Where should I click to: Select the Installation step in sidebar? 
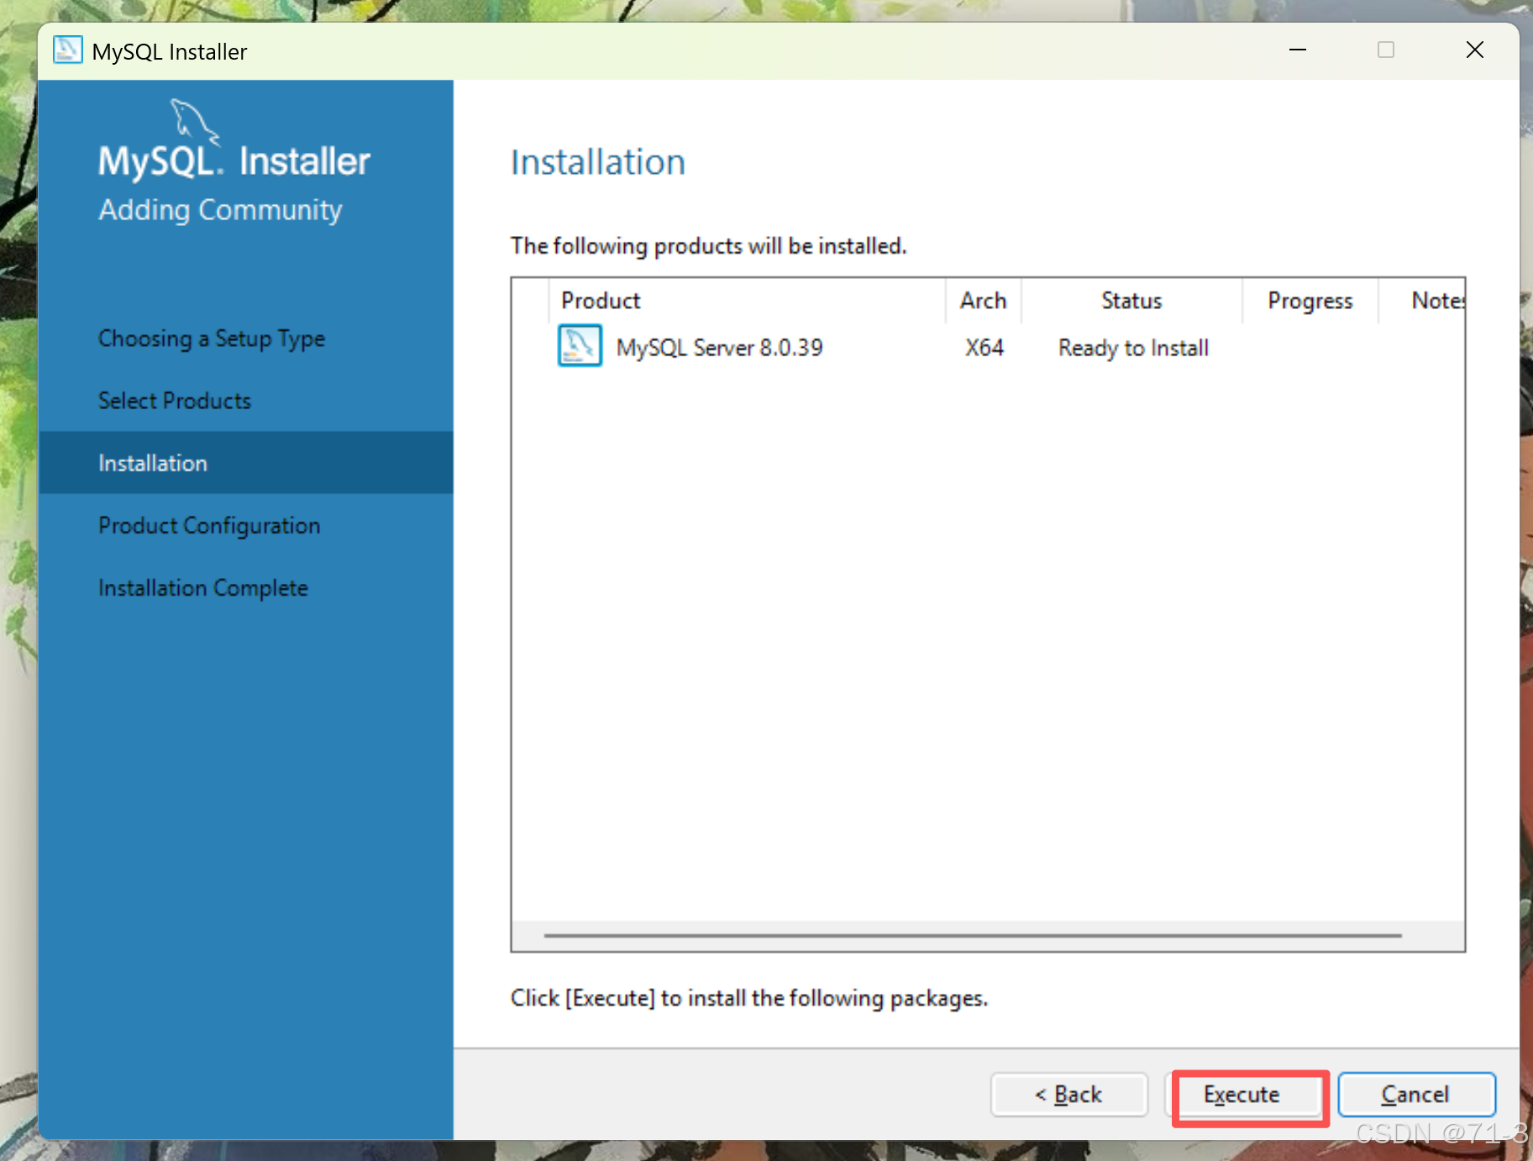(x=246, y=463)
